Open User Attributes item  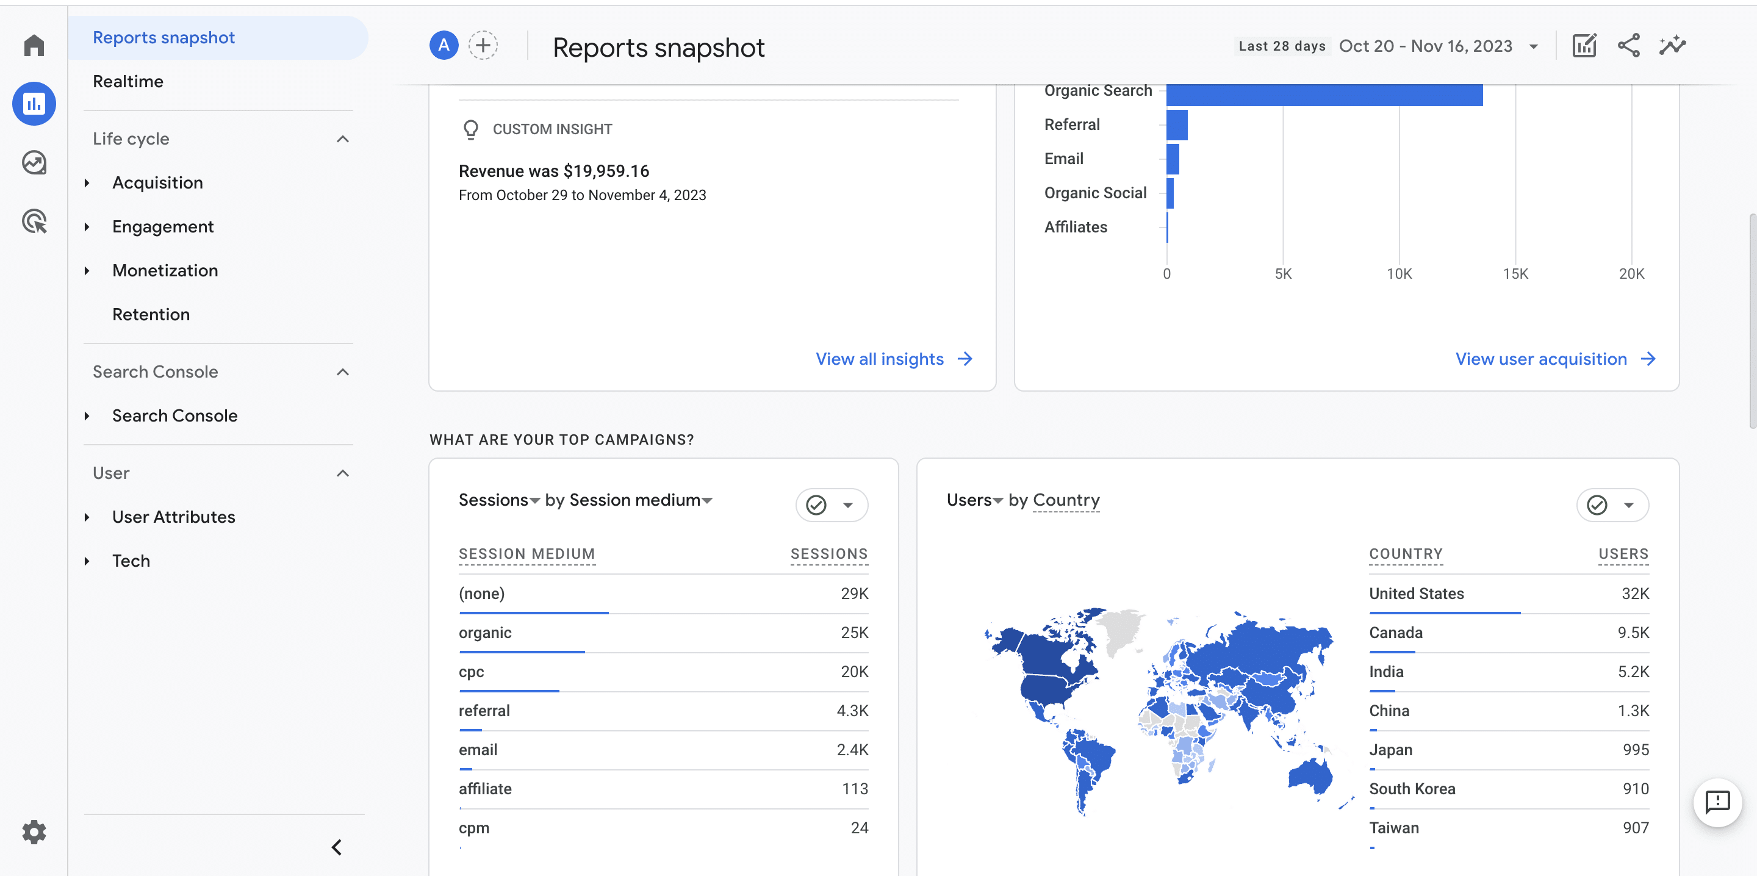point(173,517)
